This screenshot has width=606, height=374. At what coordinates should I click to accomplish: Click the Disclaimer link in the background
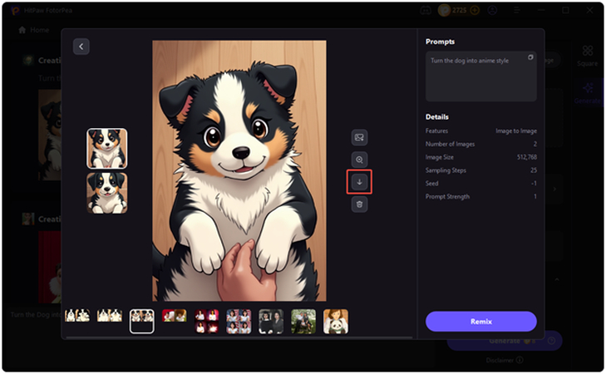[500, 360]
